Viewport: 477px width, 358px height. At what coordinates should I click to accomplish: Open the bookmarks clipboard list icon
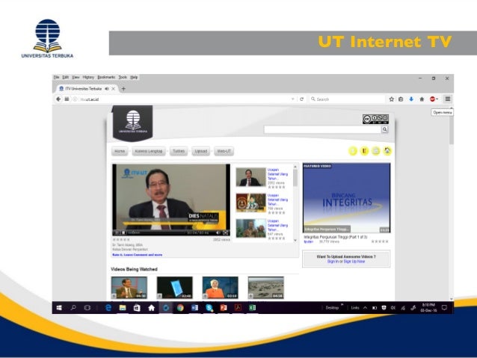pos(401,99)
